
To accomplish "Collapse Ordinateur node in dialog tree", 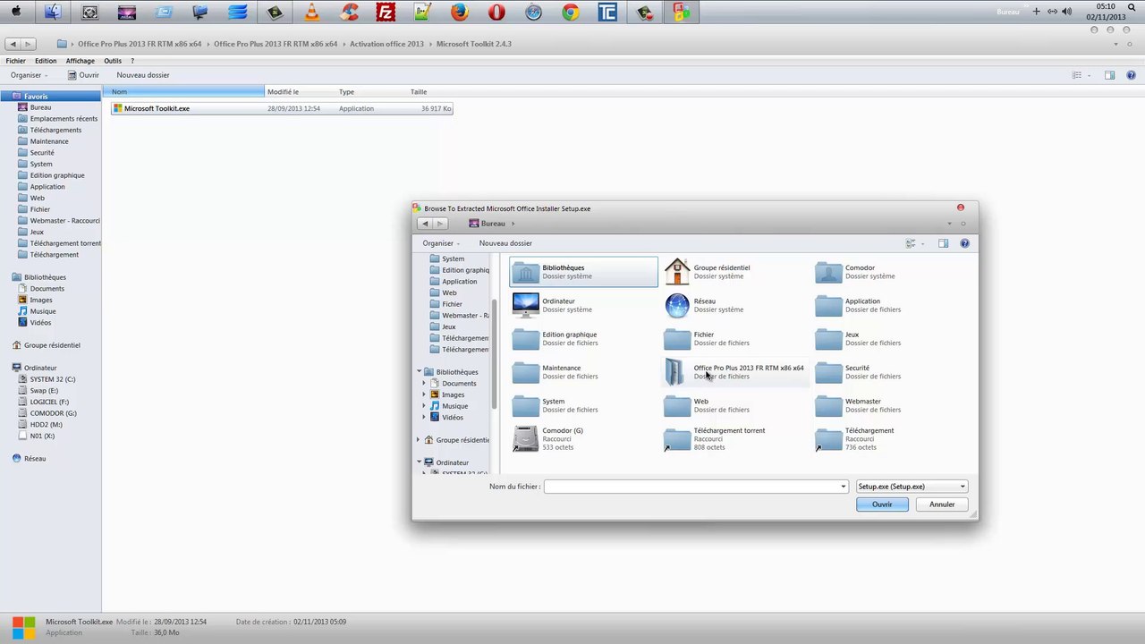I will pyautogui.click(x=419, y=462).
